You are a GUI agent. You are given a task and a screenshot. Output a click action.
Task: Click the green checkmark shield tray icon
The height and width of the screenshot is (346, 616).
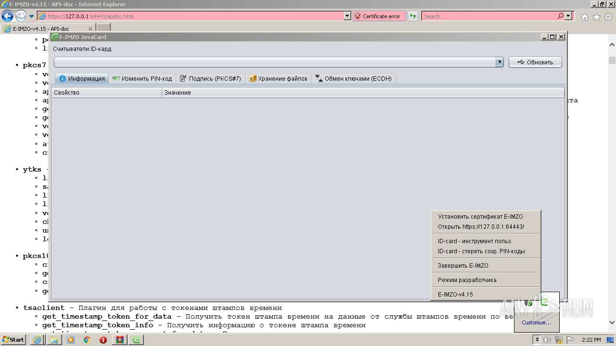click(529, 303)
